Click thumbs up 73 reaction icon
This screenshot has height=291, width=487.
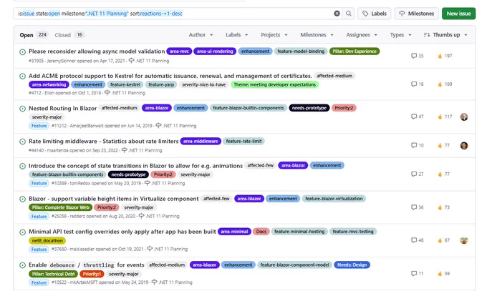[440, 207]
